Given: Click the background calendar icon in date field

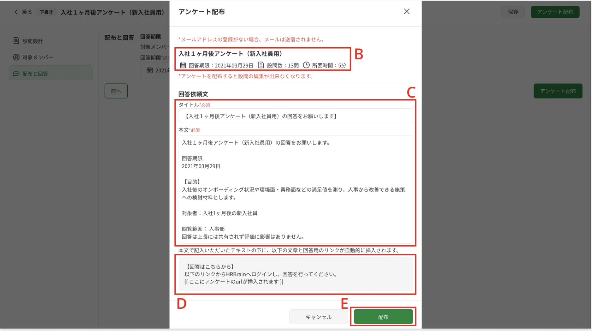Looking at the screenshot, I should pos(150,70).
